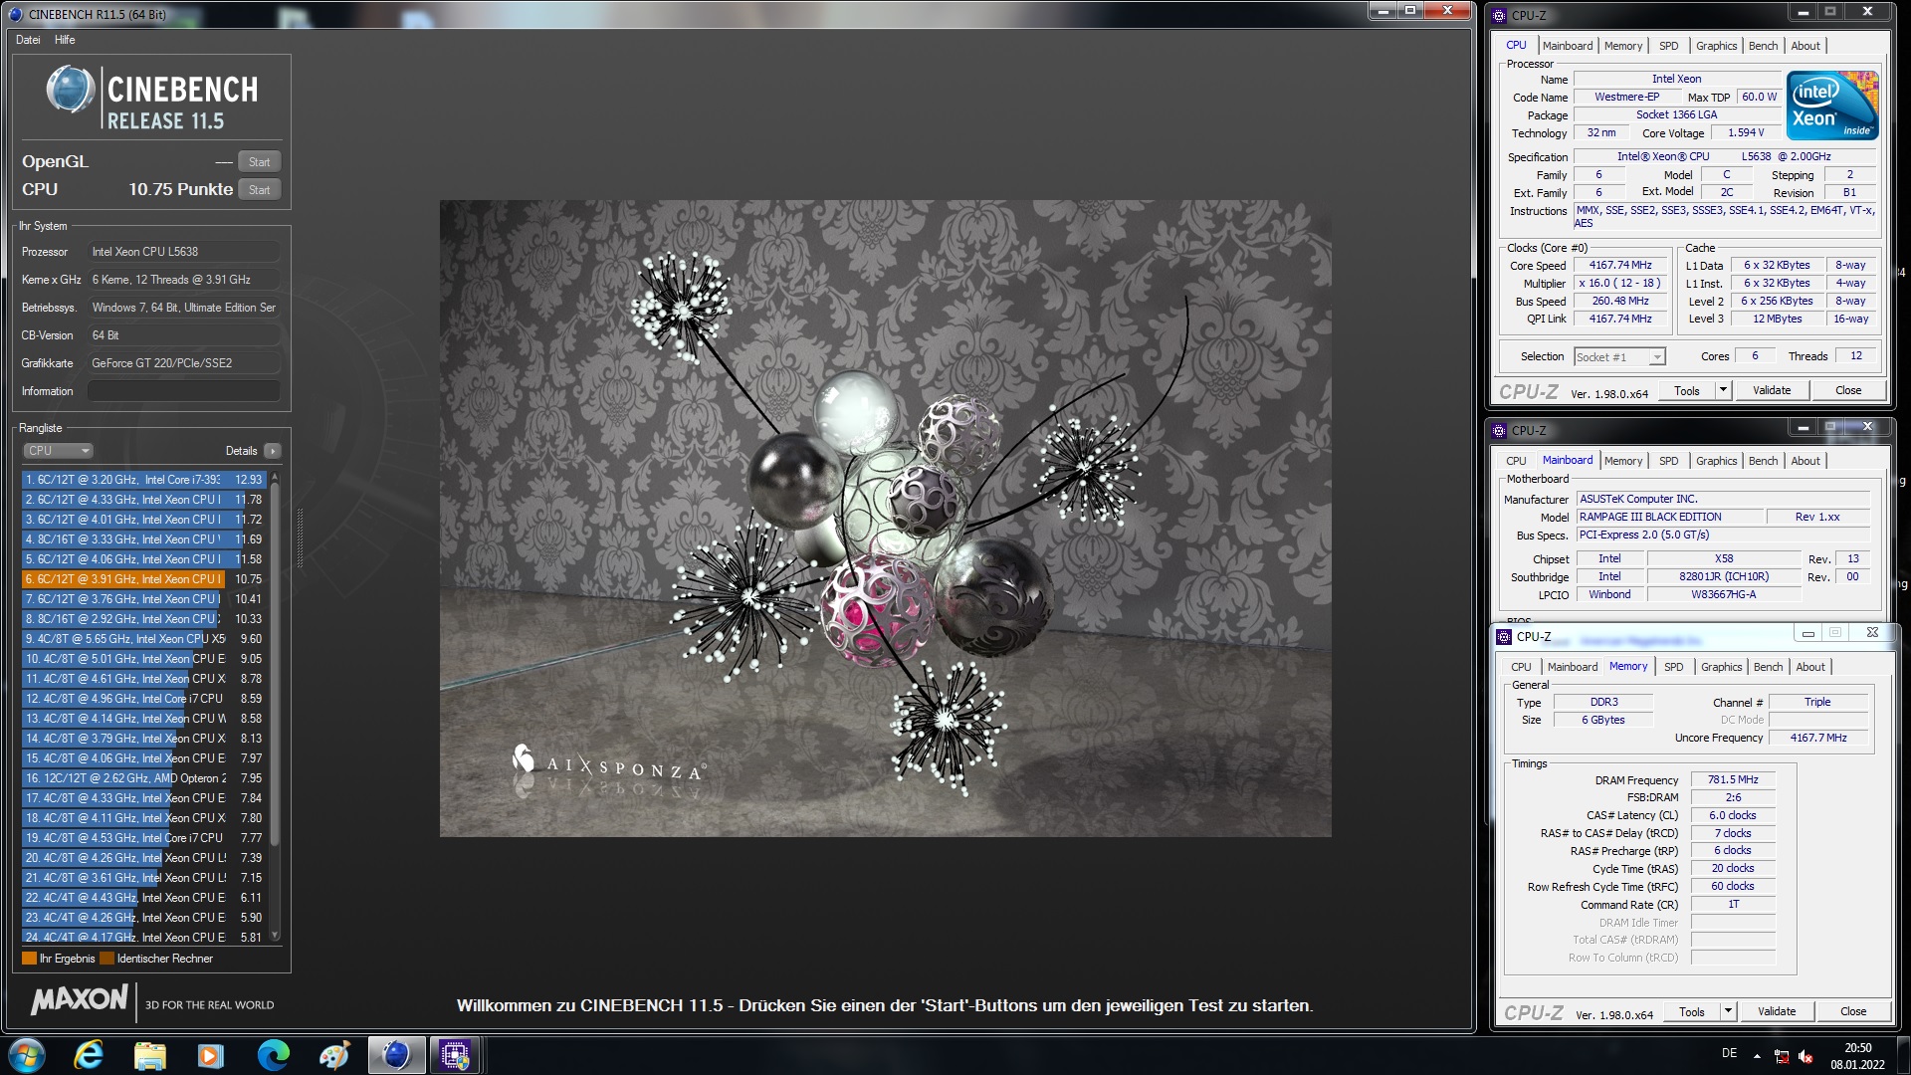Click the Rangliste scrollbar down arrow
The width and height of the screenshot is (1911, 1075).
click(275, 936)
